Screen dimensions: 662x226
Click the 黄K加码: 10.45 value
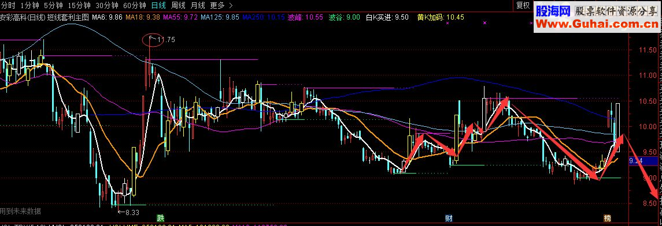pos(441,17)
